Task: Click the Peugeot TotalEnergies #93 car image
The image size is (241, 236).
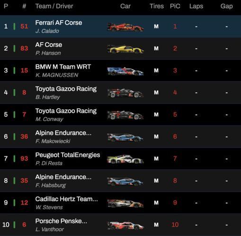Action: pyautogui.click(x=125, y=159)
